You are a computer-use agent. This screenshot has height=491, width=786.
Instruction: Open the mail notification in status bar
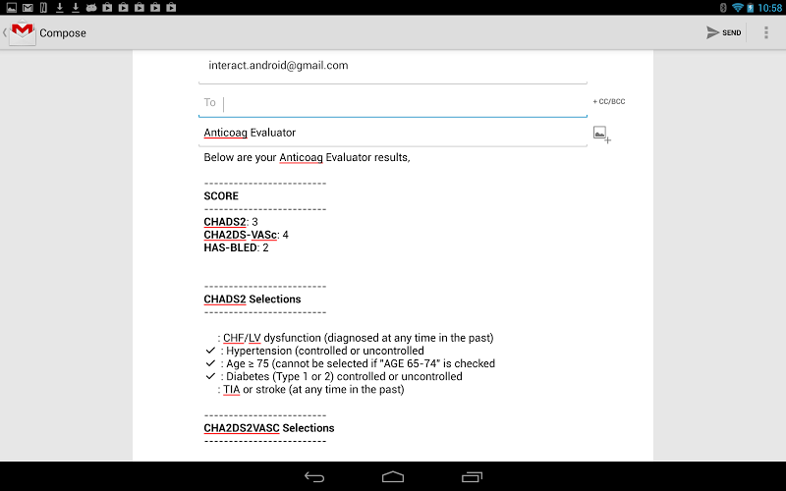coord(28,7)
